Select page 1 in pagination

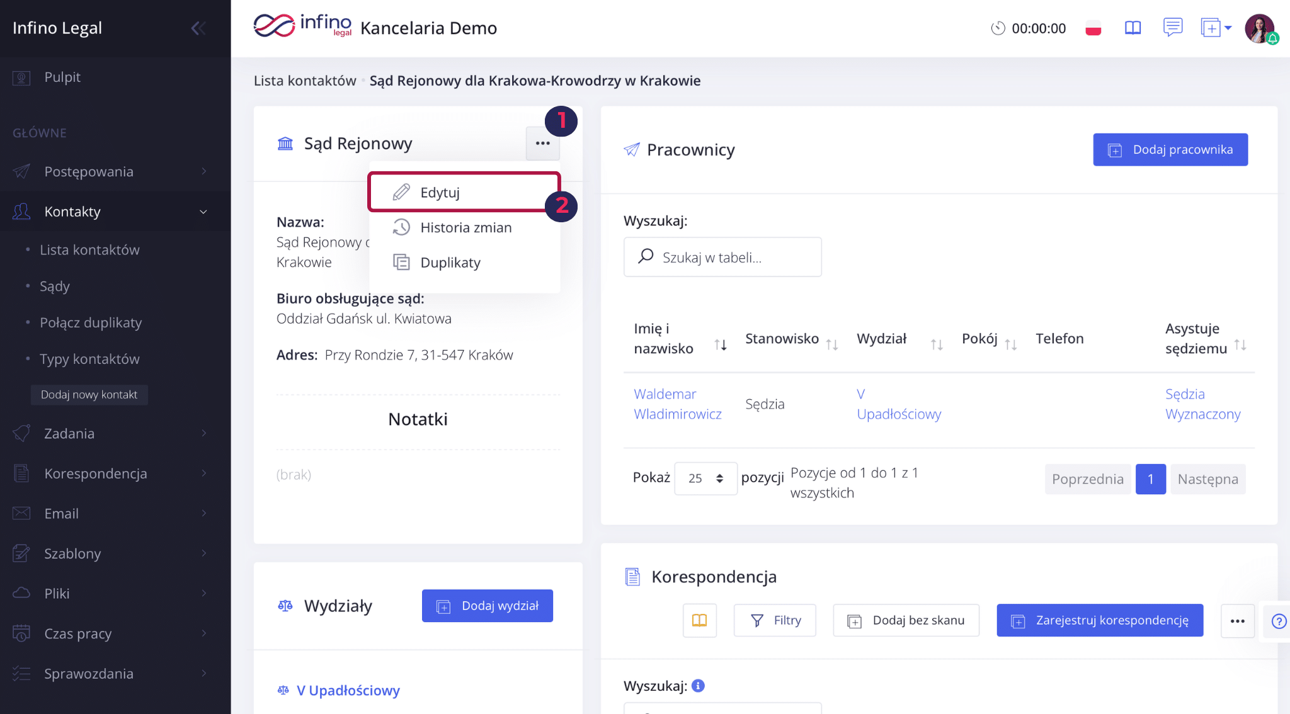click(1151, 479)
